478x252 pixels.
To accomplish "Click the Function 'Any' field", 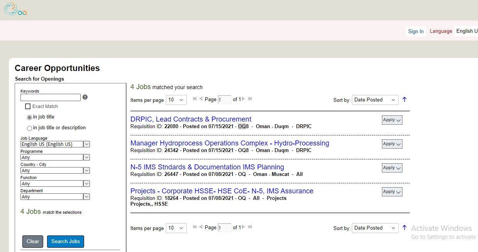I will tap(52, 184).
